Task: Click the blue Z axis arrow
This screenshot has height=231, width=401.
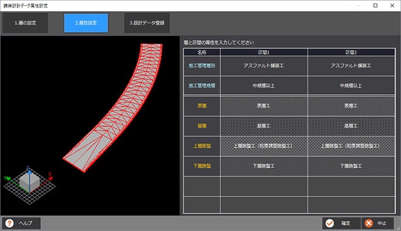Action: (29, 173)
